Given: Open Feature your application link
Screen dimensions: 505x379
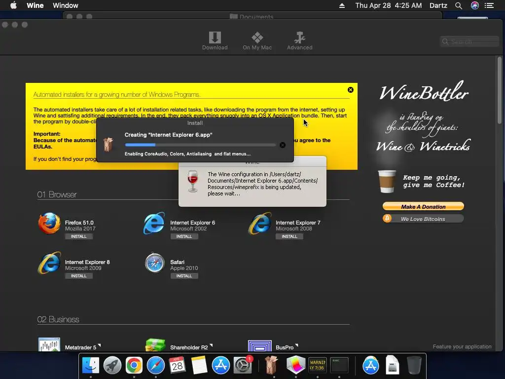Looking at the screenshot, I should pyautogui.click(x=462, y=347).
